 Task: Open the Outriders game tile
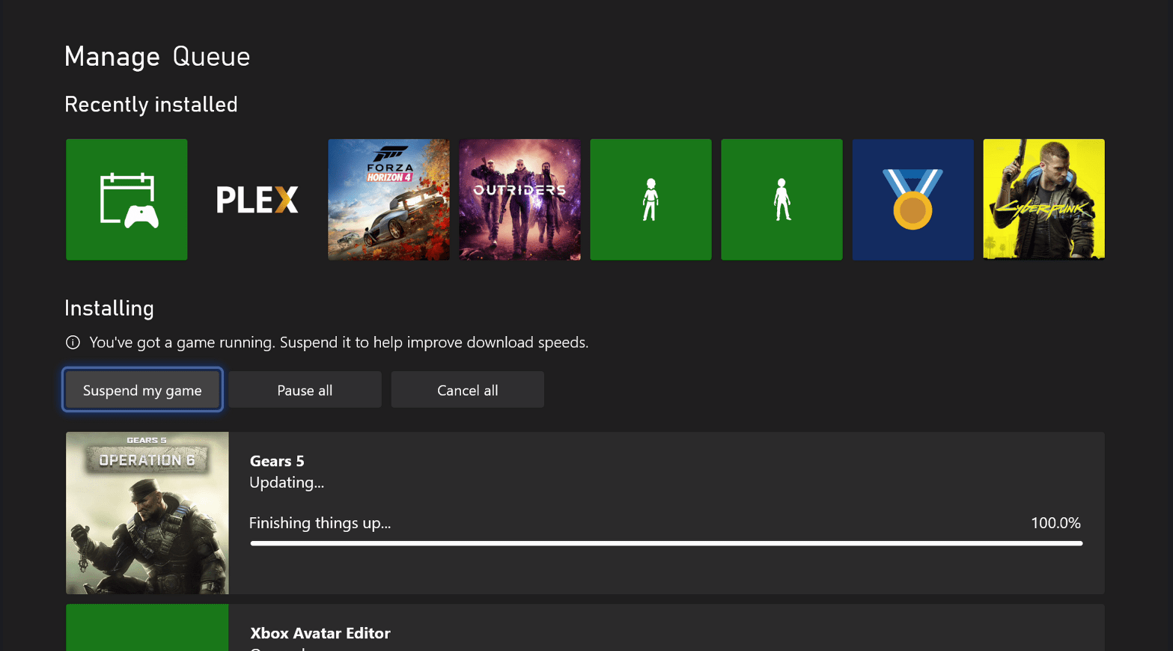coord(520,199)
